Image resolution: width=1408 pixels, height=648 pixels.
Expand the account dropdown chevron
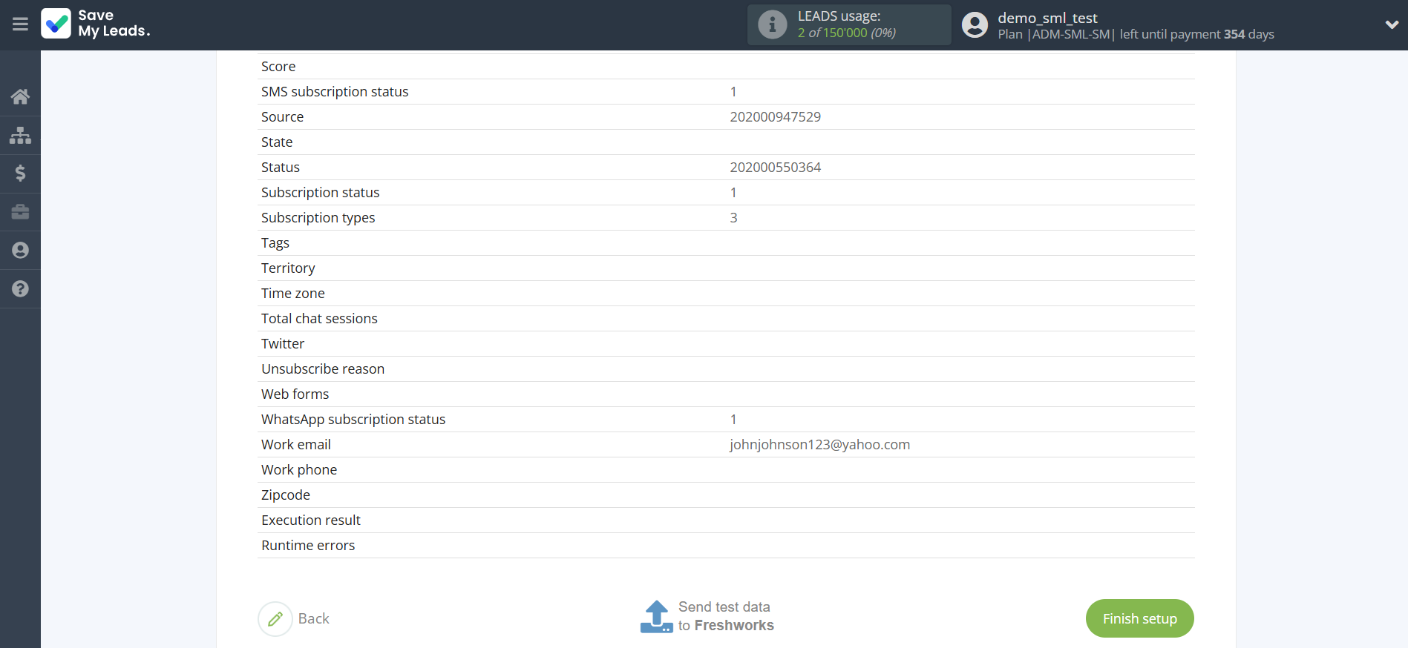pos(1392,24)
